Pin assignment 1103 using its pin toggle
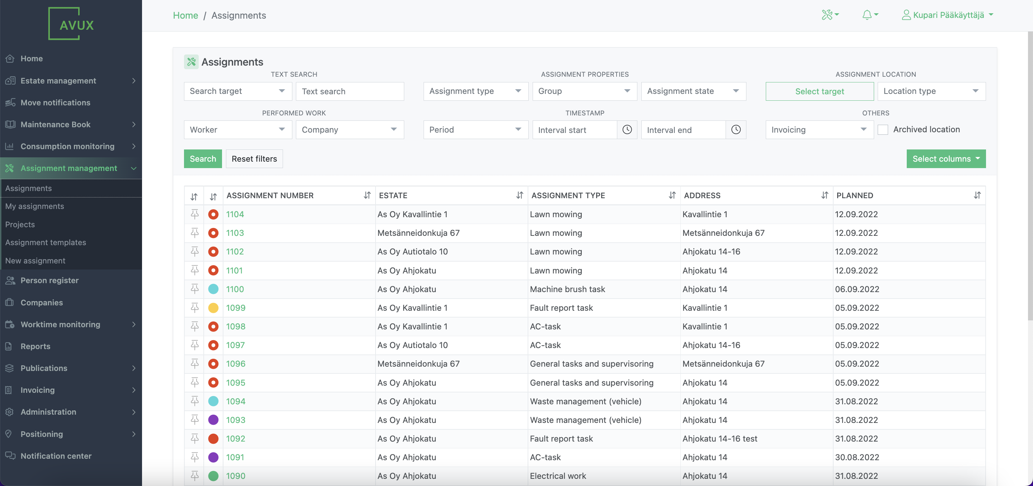1033x486 pixels. tap(194, 233)
